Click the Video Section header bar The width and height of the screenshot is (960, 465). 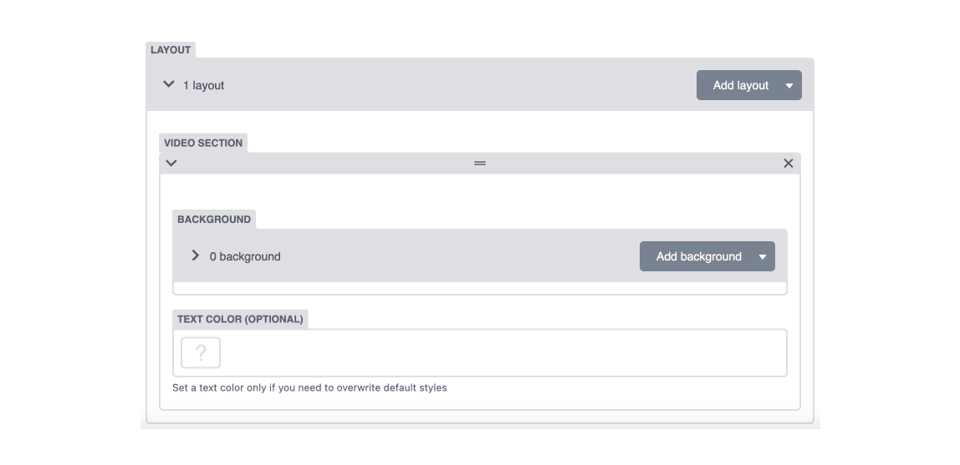click(x=480, y=163)
